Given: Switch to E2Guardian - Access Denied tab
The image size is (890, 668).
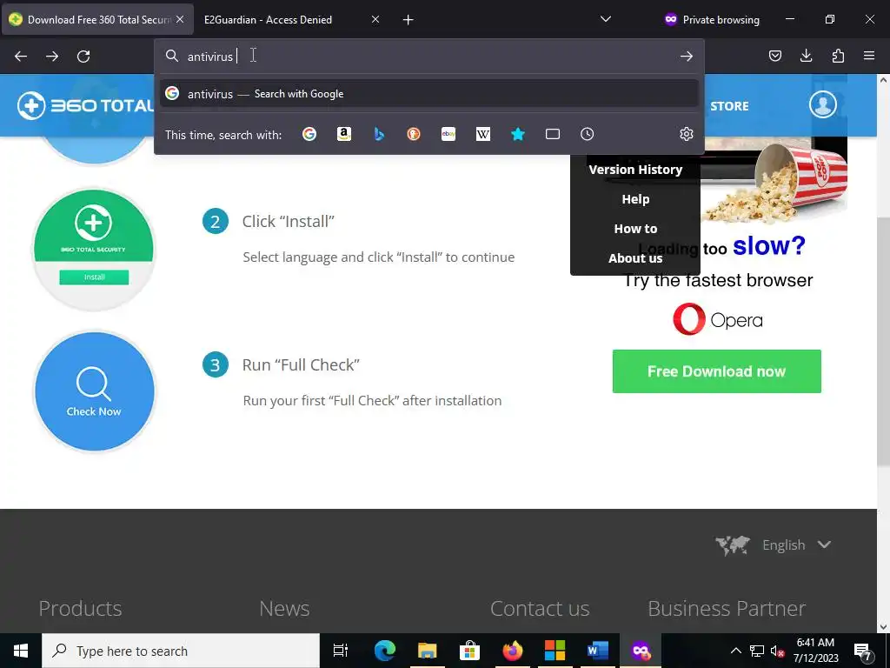Looking at the screenshot, I should pyautogui.click(x=292, y=19).
